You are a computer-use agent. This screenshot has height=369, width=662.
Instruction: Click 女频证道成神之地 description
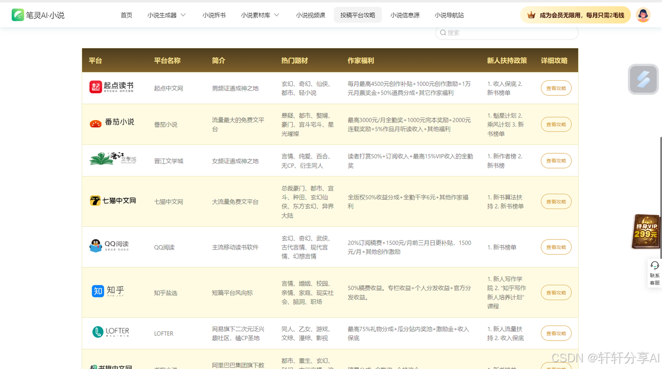(x=235, y=161)
